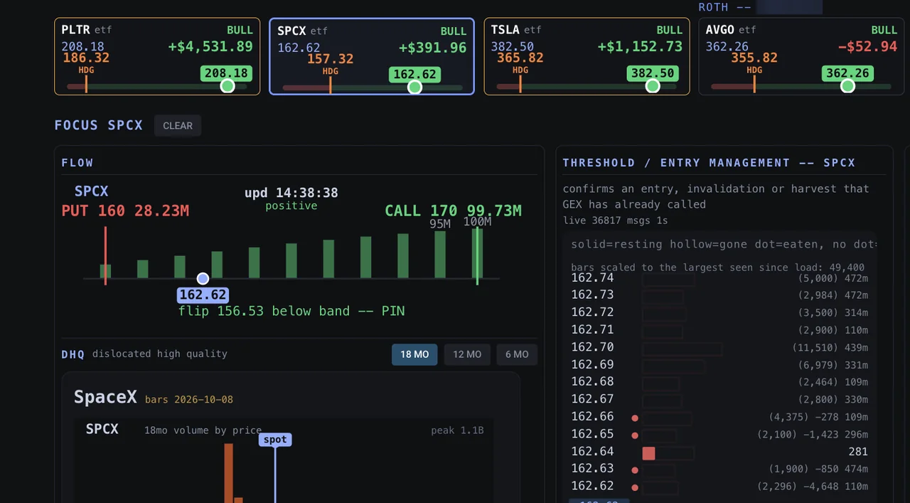
Task: Click the peak 1.1B label
Action: [x=457, y=430]
